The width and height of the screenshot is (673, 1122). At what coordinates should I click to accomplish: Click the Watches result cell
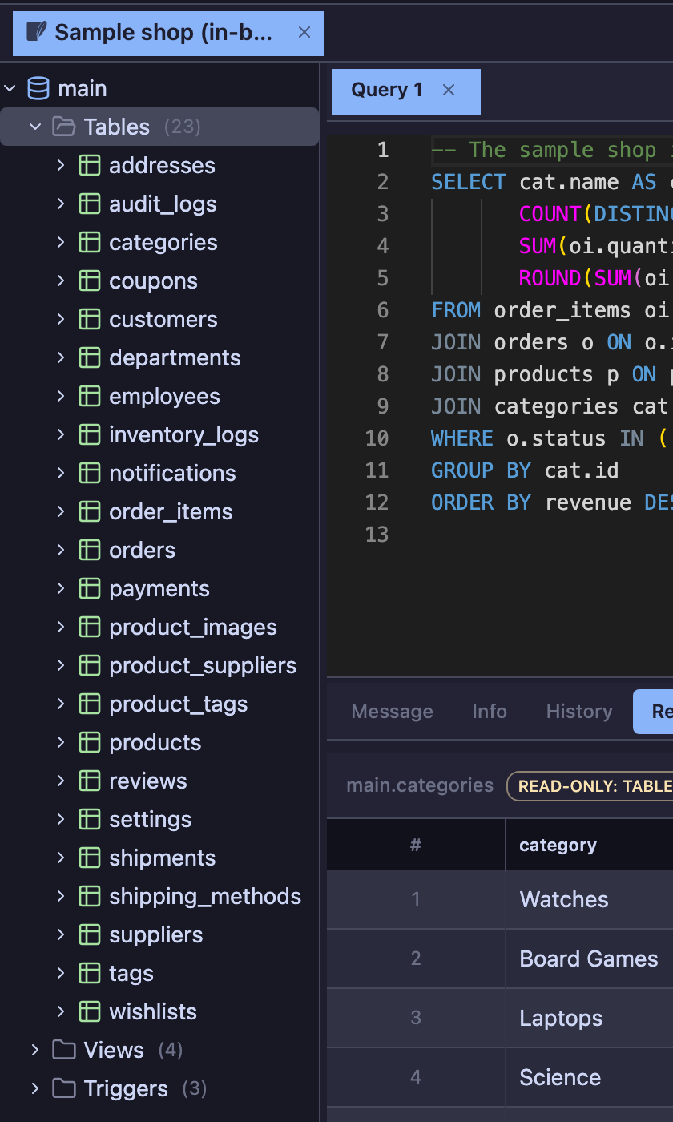point(589,899)
